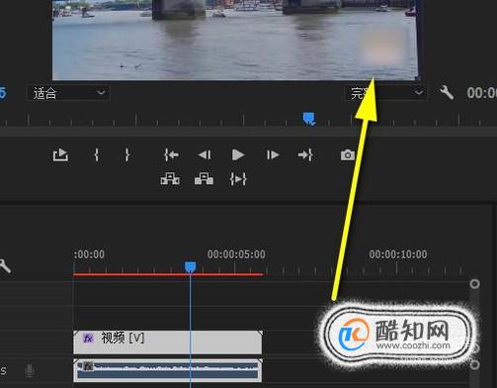Click timeline ruler at 00:00:05:00

click(236, 254)
